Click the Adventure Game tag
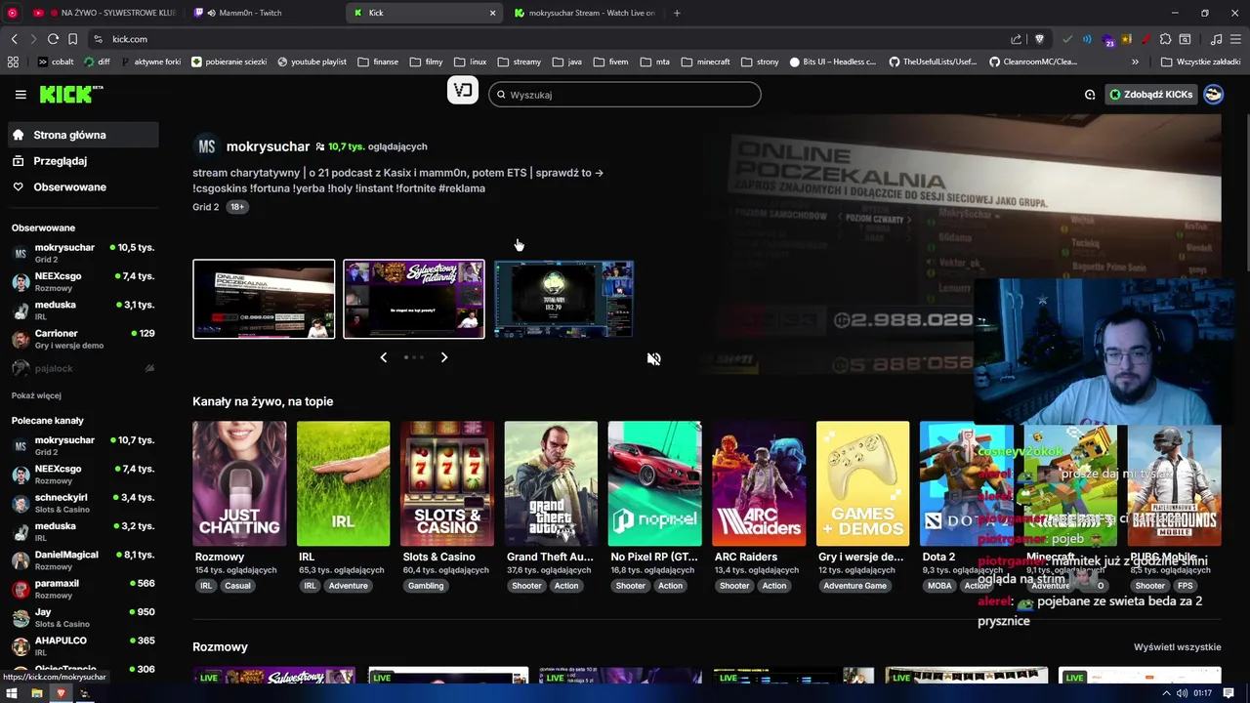This screenshot has width=1250, height=703. coord(854,586)
